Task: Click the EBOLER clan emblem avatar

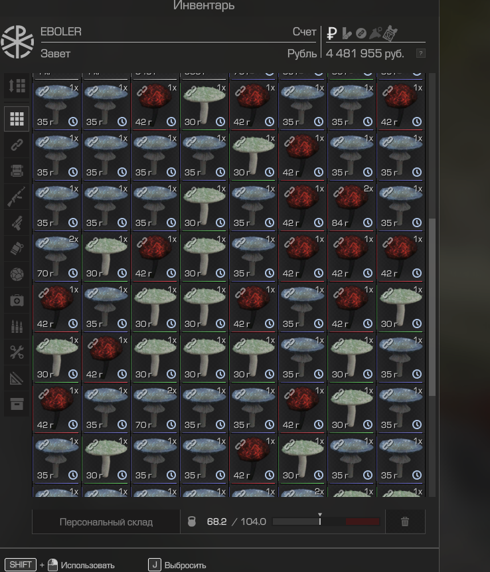Action: 17,42
